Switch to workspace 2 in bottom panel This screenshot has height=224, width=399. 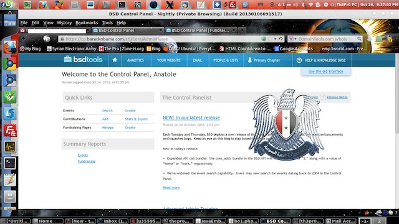coord(379,221)
